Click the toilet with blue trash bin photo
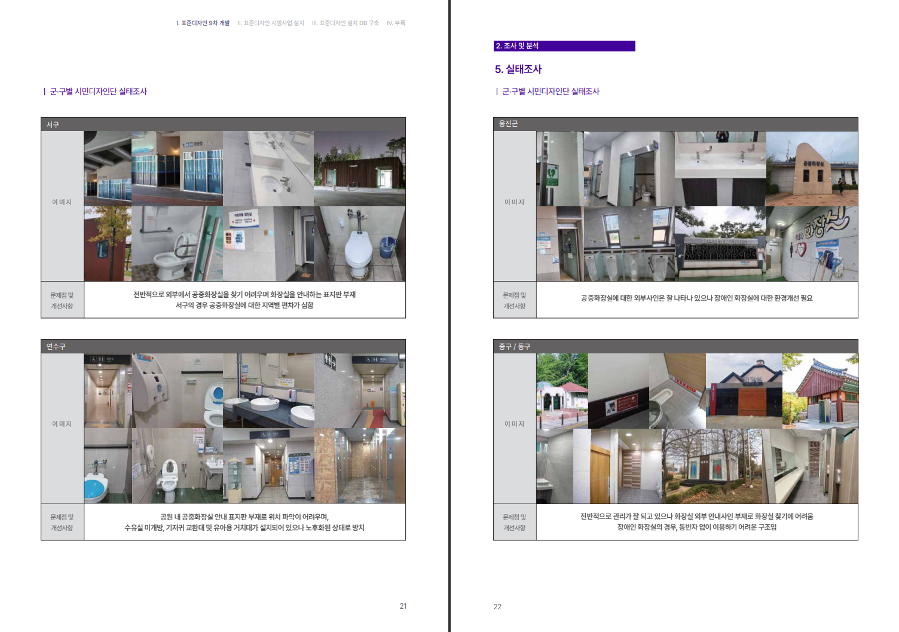Viewport: 899px width, 632px height. (359, 244)
